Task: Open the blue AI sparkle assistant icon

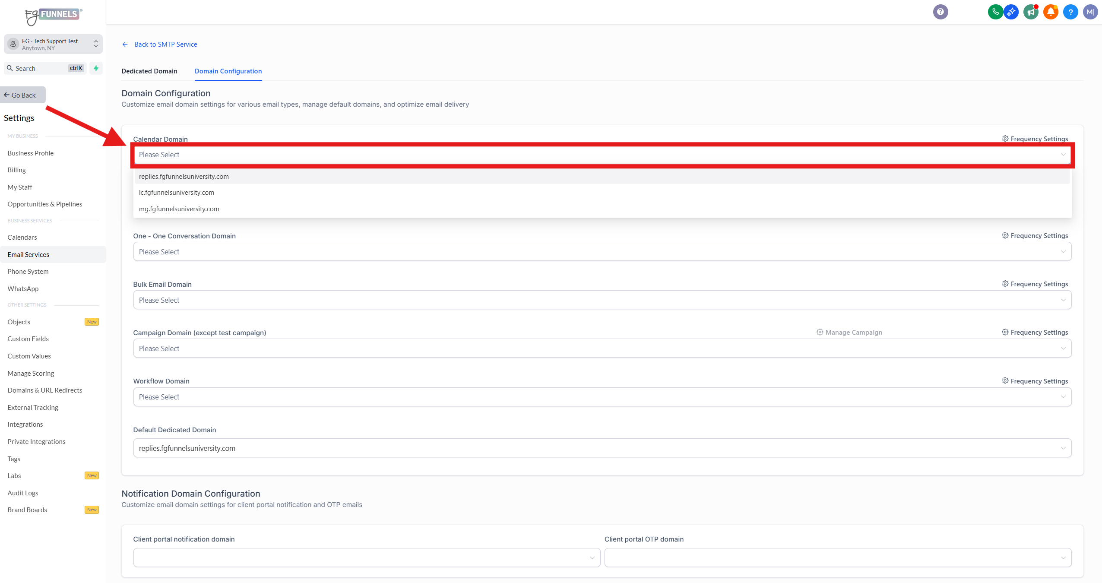Action: (1011, 12)
